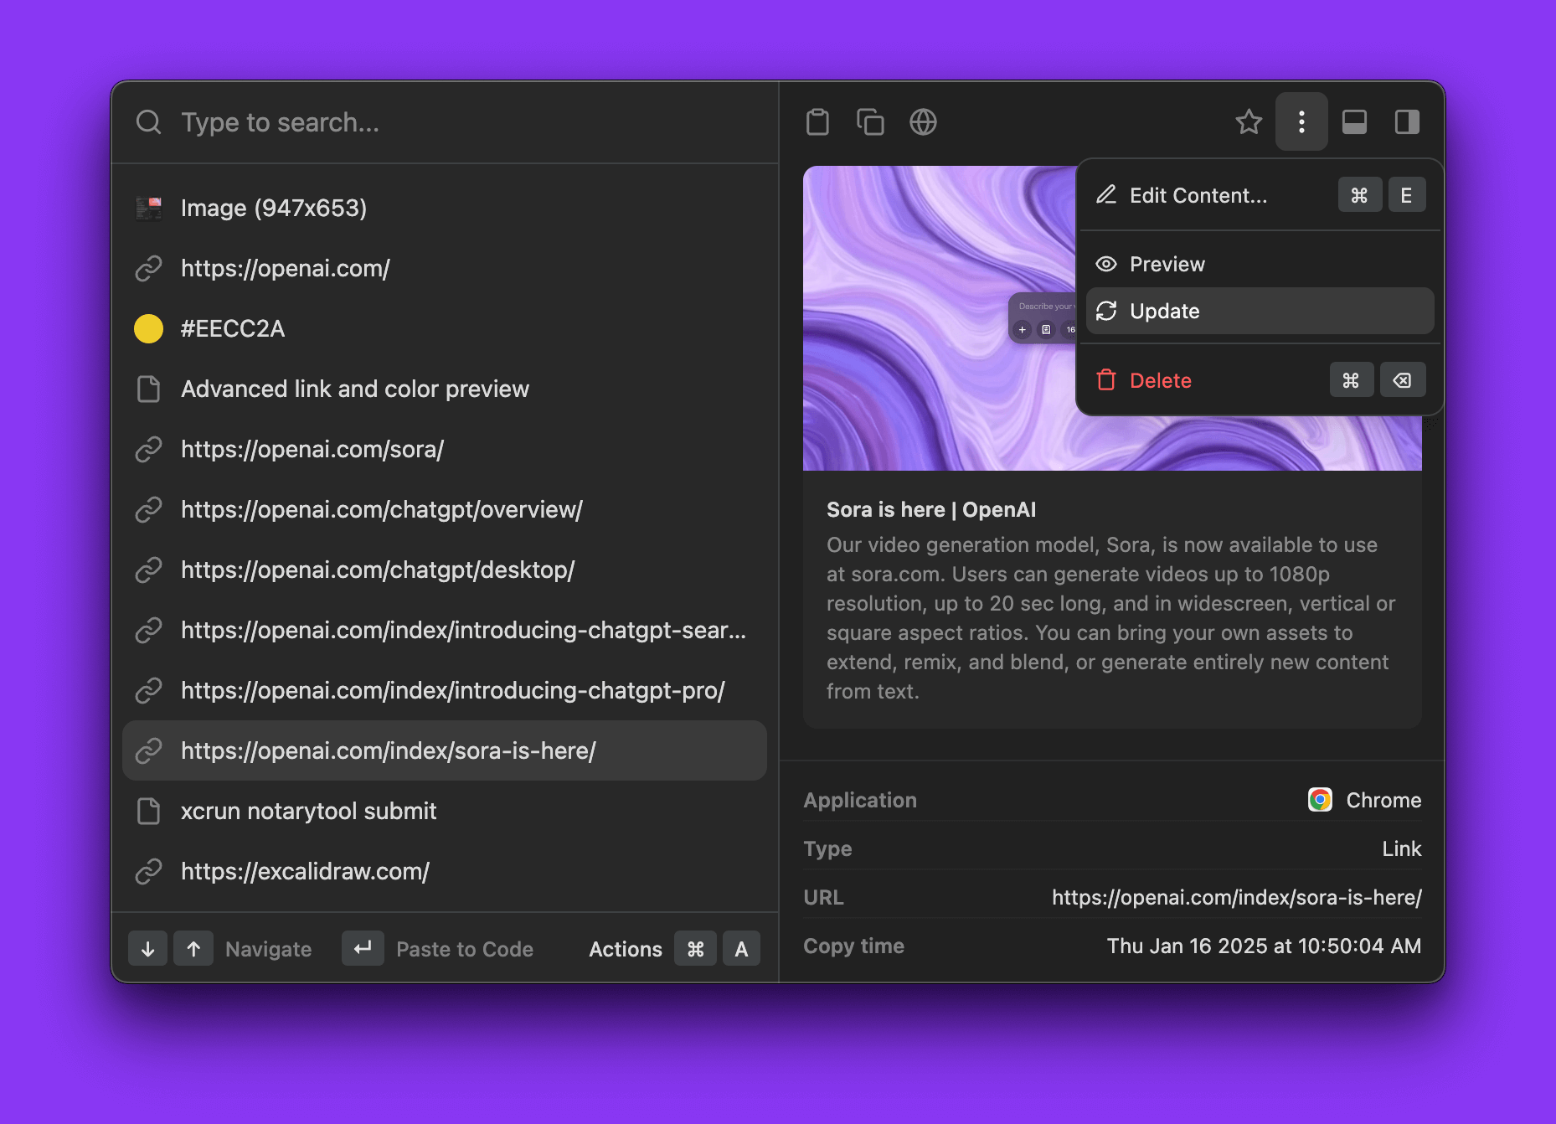Select the chatgpt/desktop link entry
The width and height of the screenshot is (1556, 1124).
point(445,570)
